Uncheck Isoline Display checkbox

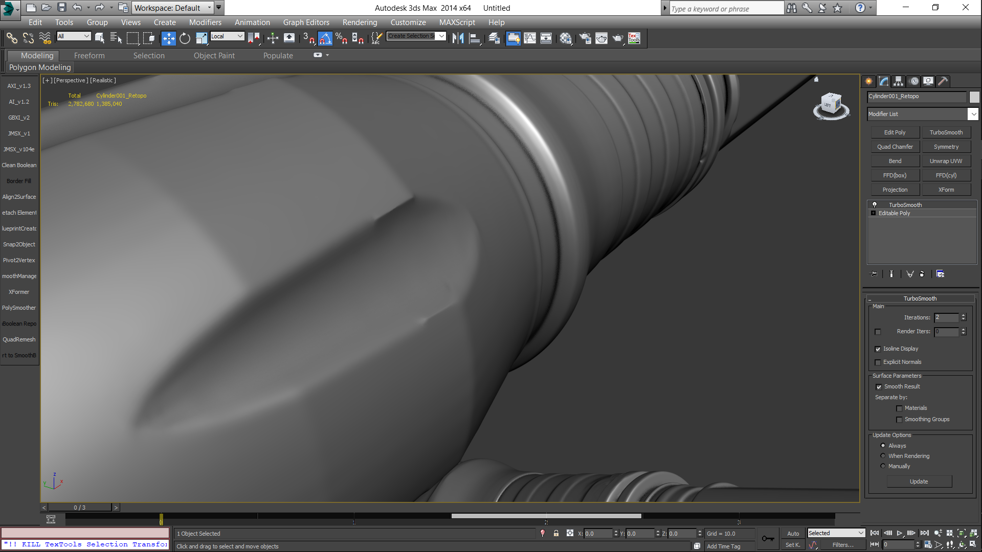coord(878,349)
